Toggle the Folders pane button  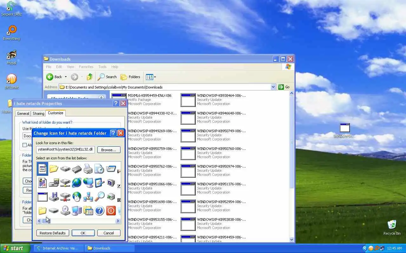click(130, 77)
